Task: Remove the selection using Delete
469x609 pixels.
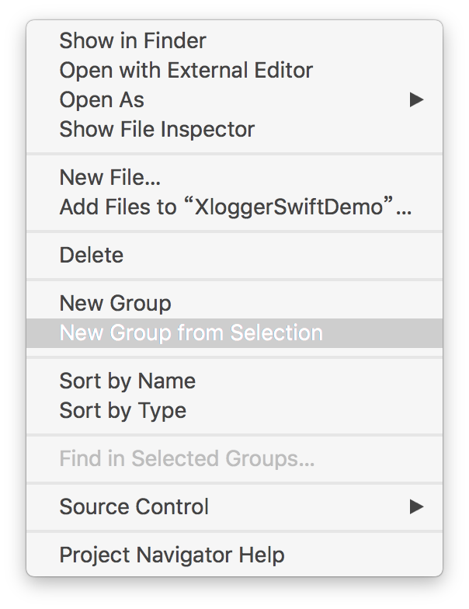Action: pos(92,255)
